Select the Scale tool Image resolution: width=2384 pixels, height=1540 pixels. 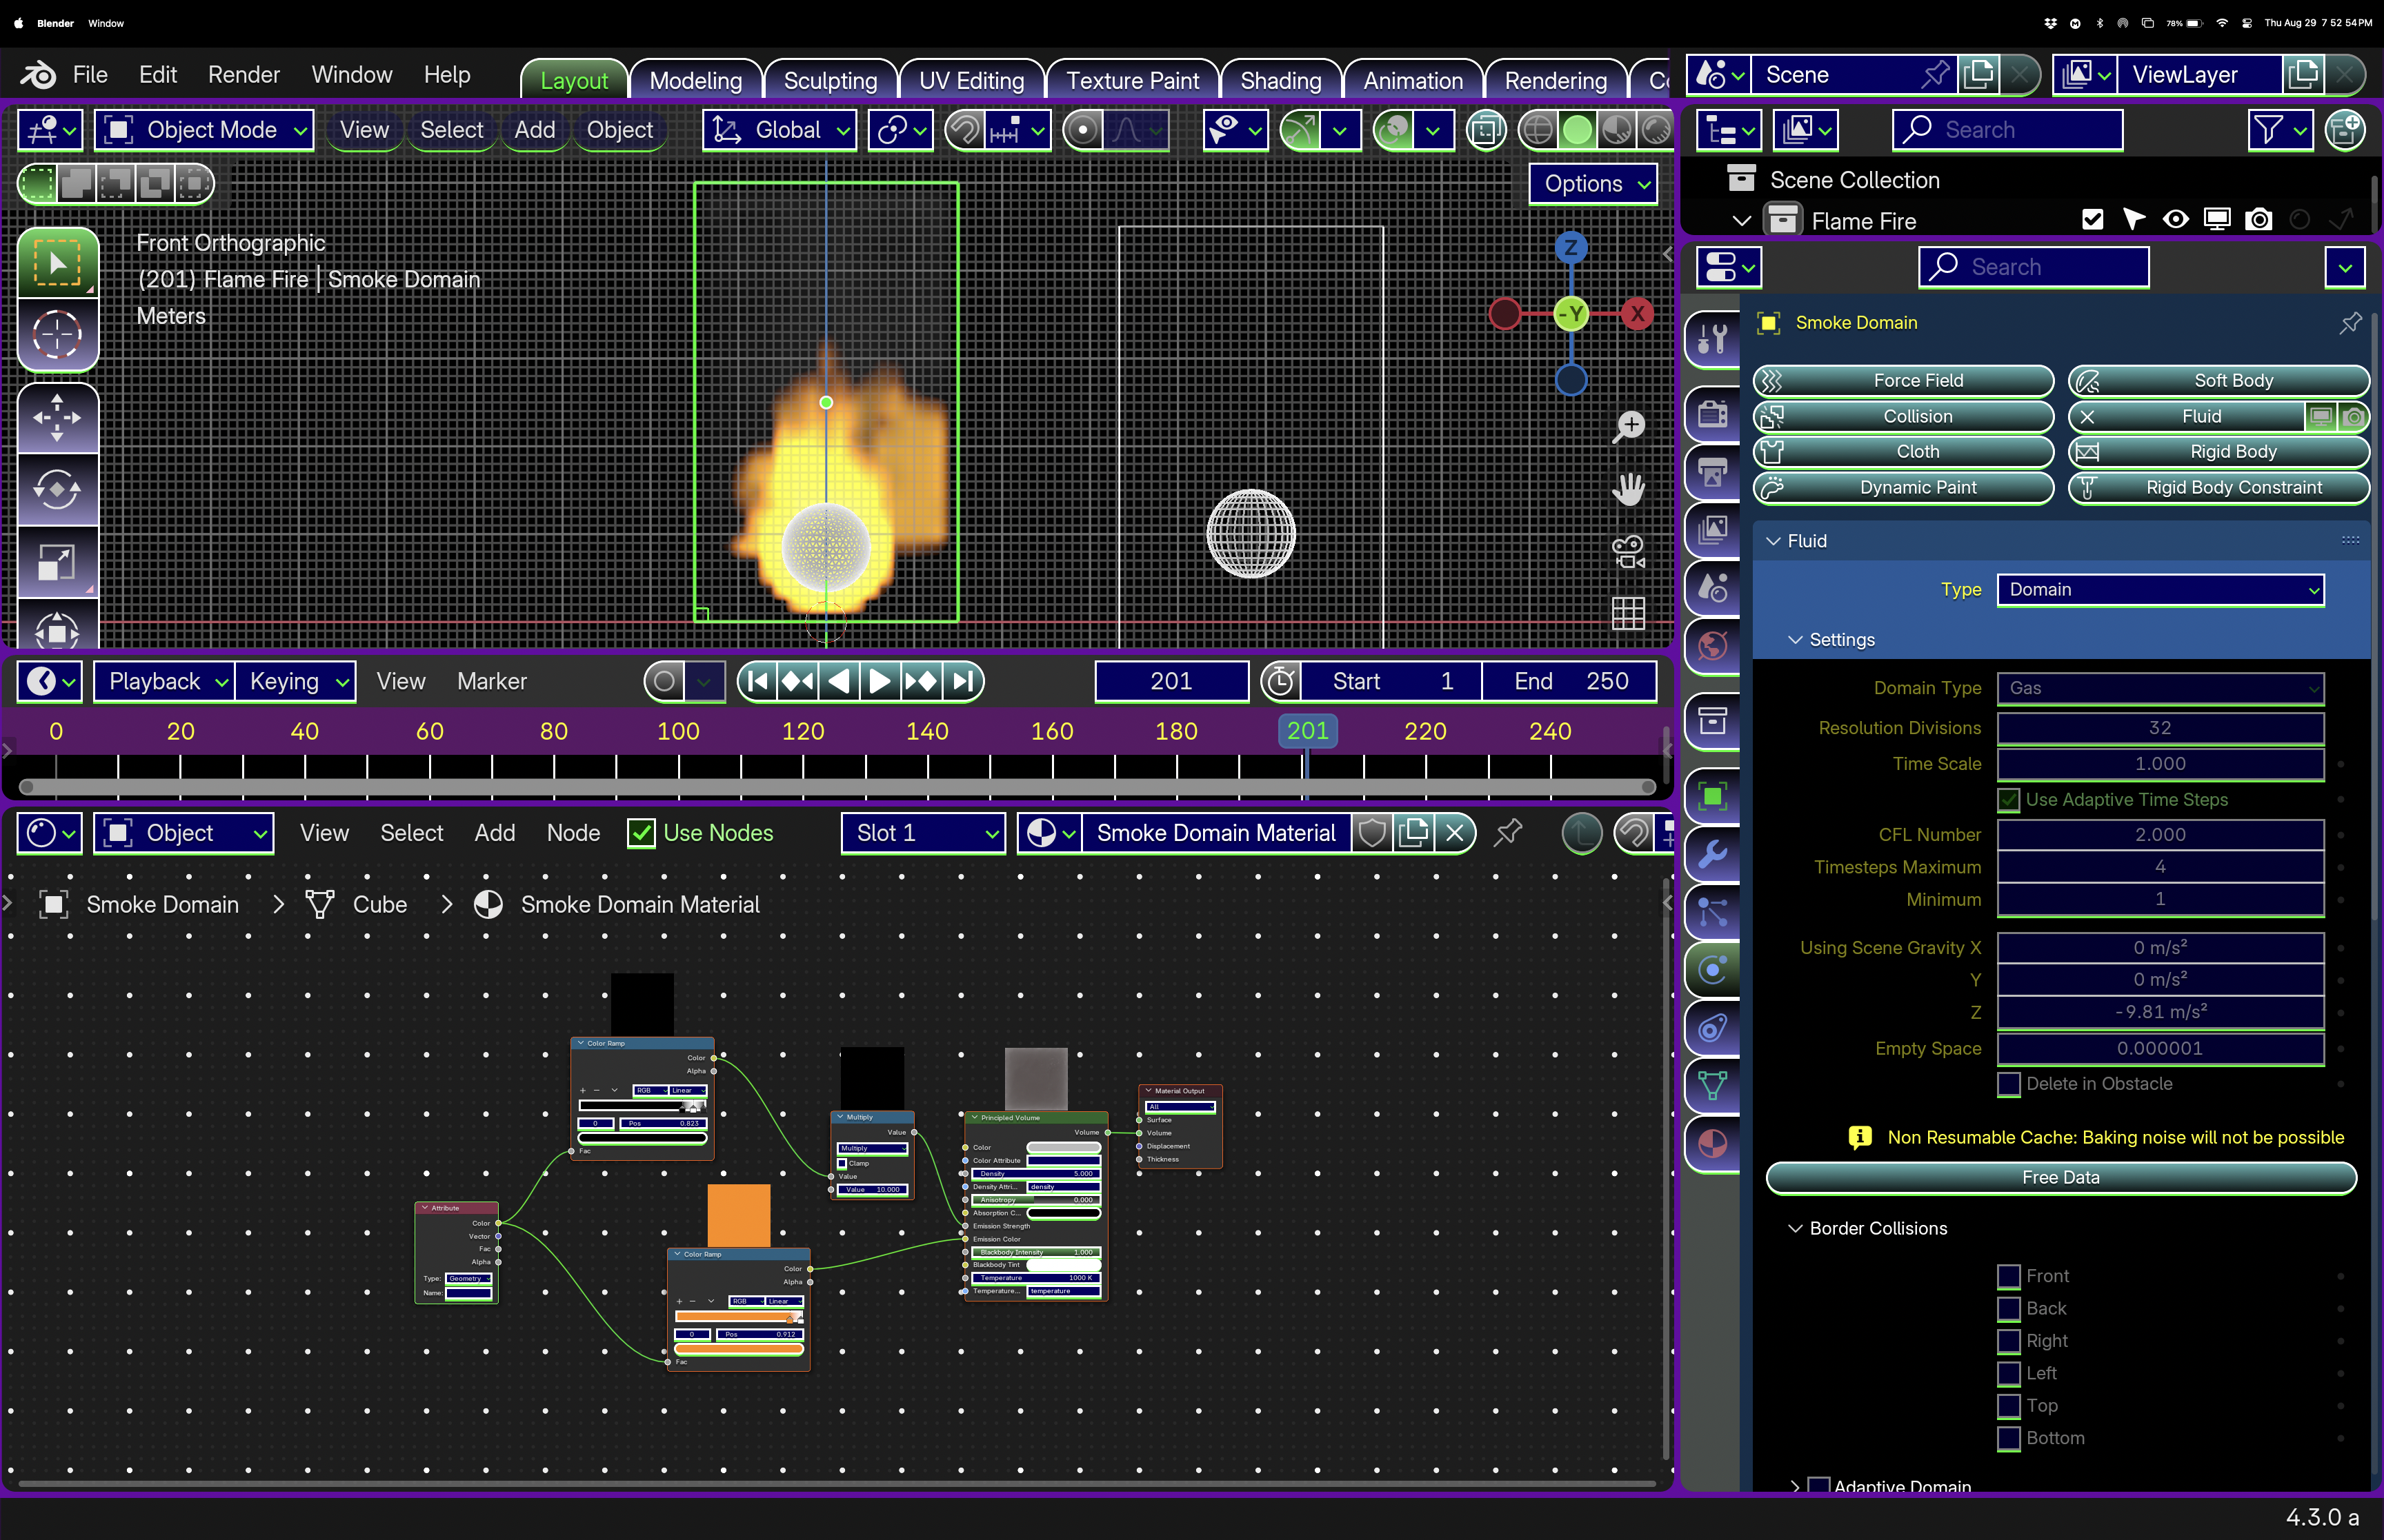point(57,563)
